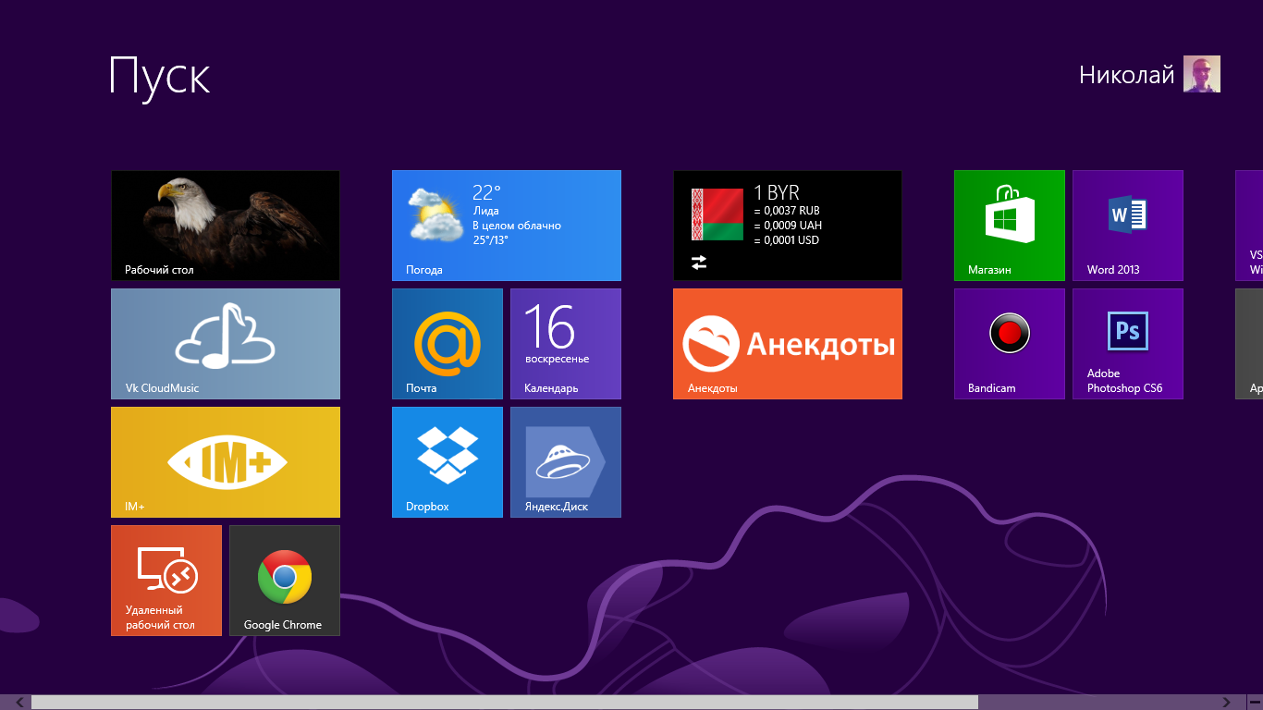
Task: Open the Анекдоты tile
Action: pyautogui.click(x=788, y=344)
